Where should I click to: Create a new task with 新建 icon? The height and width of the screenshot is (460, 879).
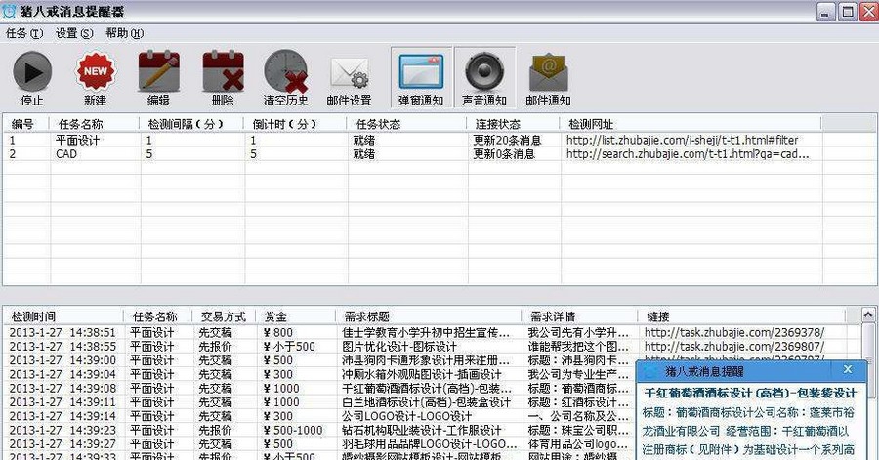(x=96, y=71)
